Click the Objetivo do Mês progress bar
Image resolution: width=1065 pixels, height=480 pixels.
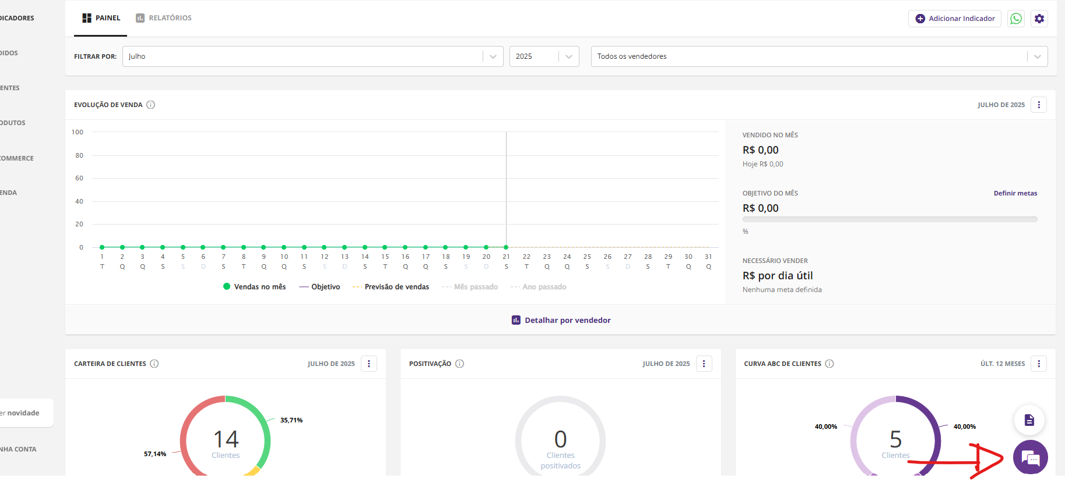890,219
